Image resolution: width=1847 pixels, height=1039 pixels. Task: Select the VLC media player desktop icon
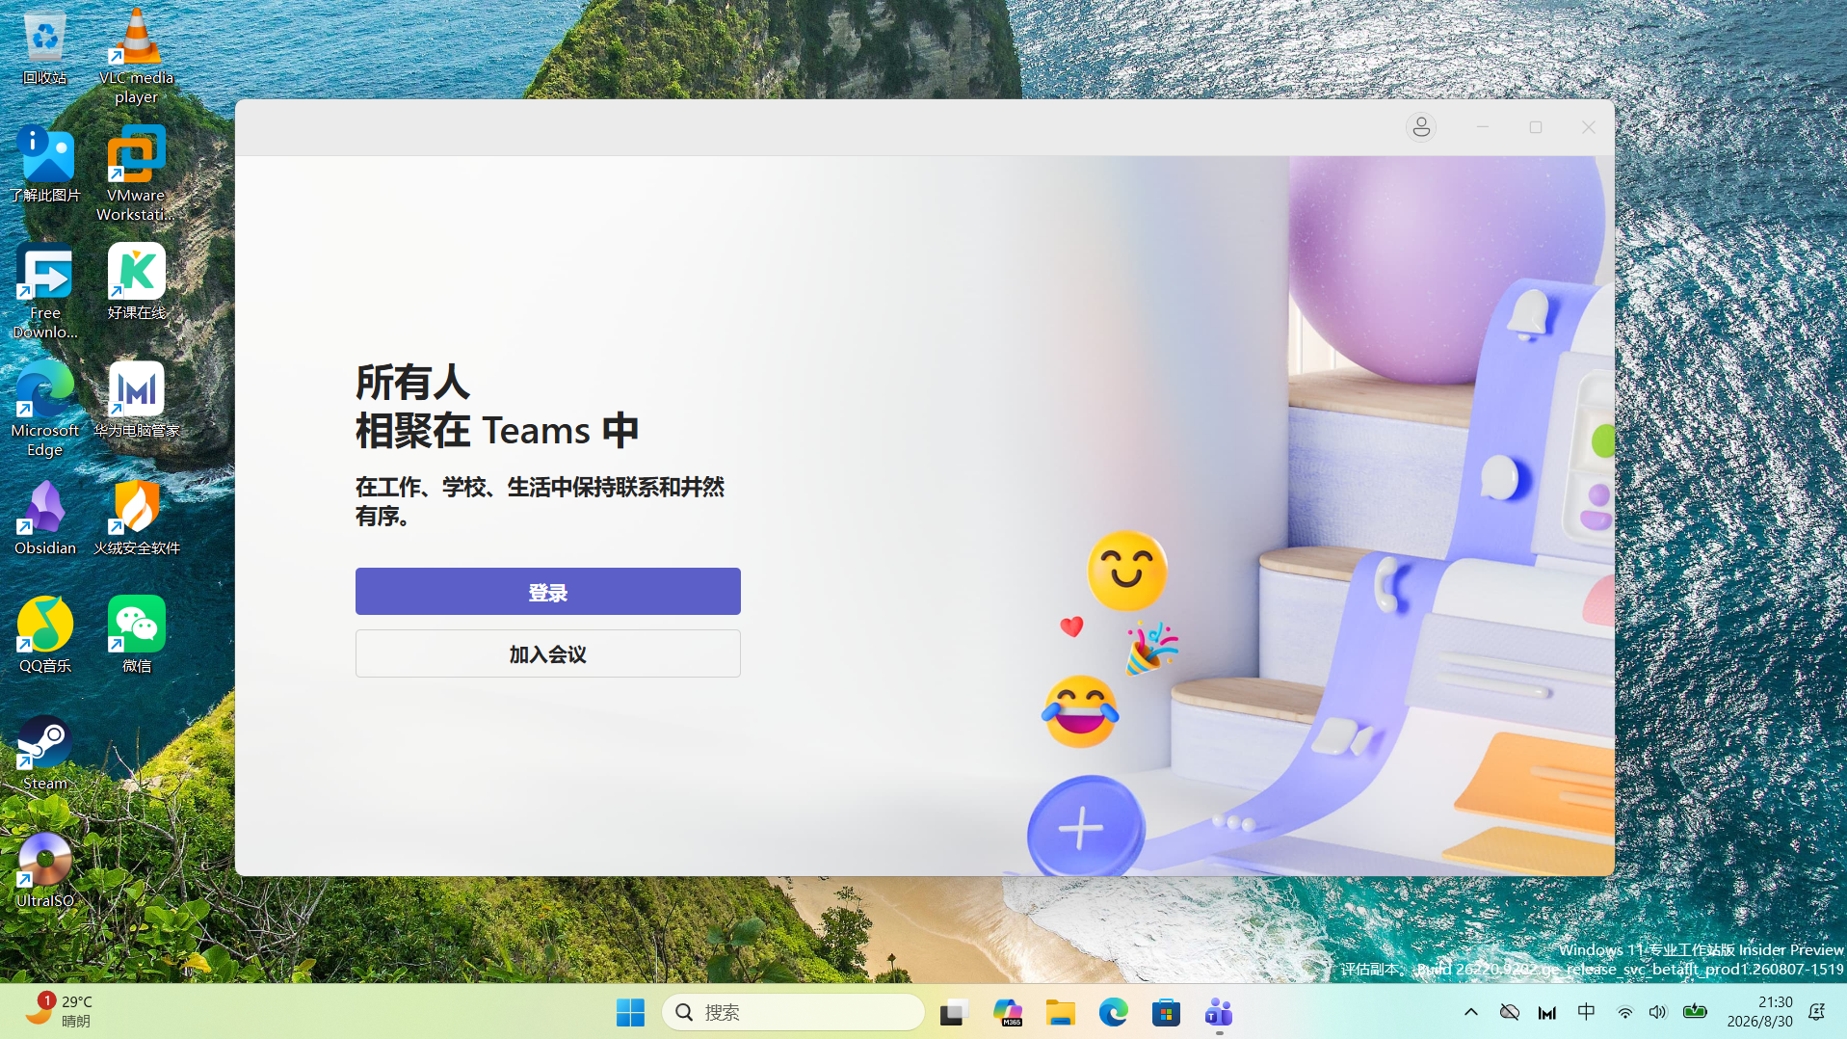click(x=136, y=56)
